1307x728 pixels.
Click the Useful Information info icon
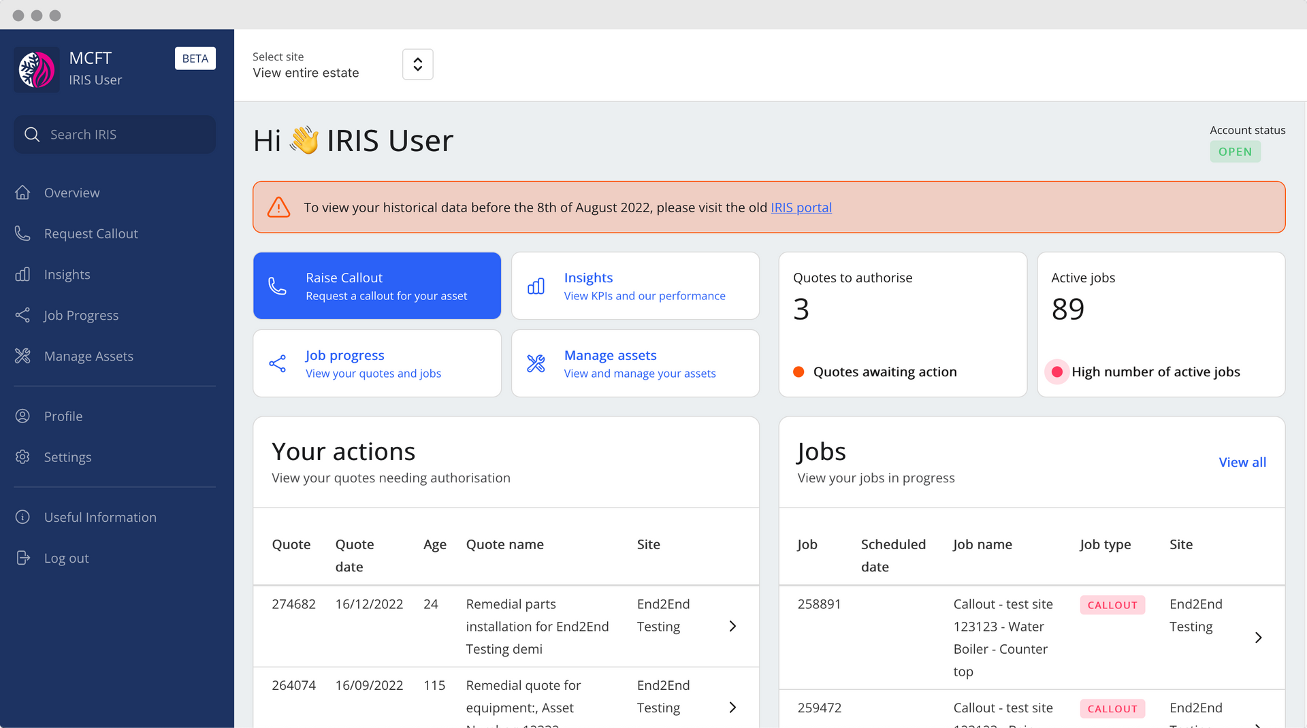click(22, 517)
